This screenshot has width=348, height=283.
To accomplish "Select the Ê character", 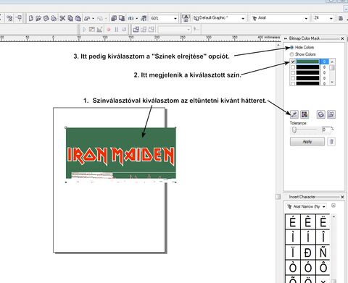I will click(308, 221).
